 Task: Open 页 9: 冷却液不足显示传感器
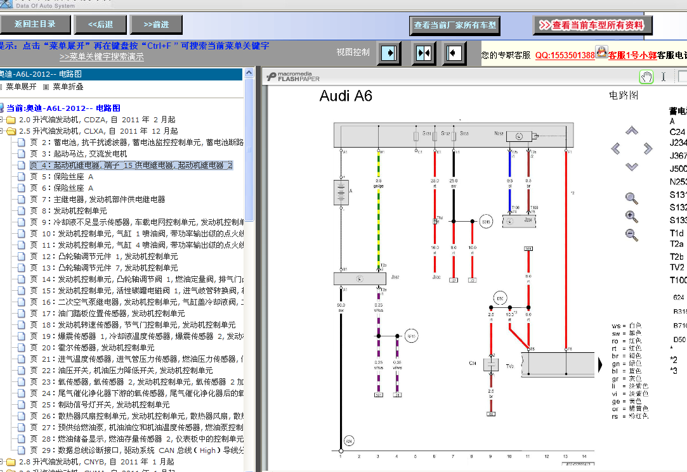pos(136,222)
